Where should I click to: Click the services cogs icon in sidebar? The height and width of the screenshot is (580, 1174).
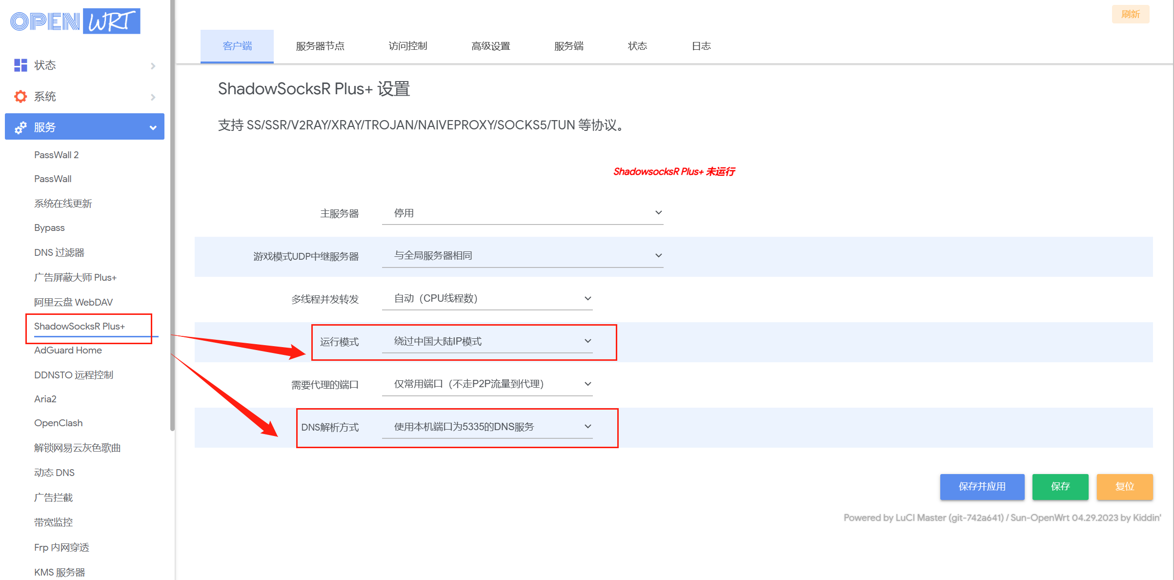coord(20,127)
